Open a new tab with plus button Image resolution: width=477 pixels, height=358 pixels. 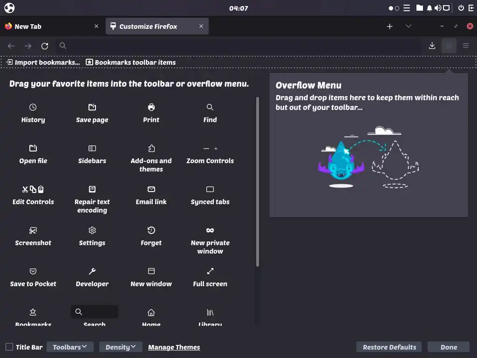(390, 27)
